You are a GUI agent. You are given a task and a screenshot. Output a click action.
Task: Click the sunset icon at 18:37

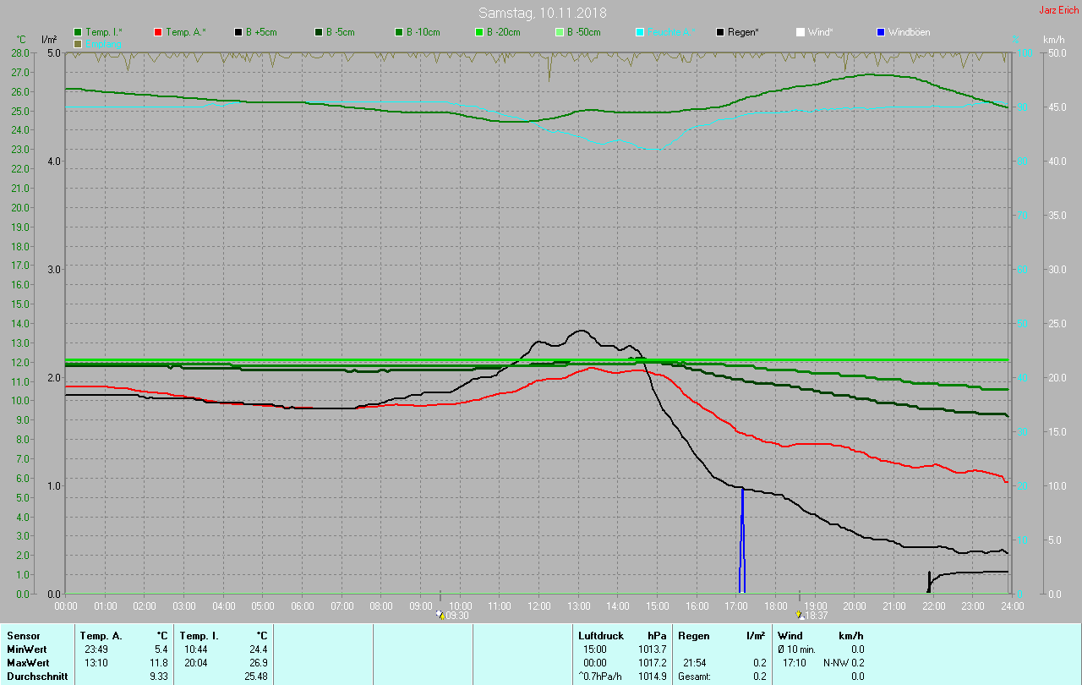[x=799, y=615]
